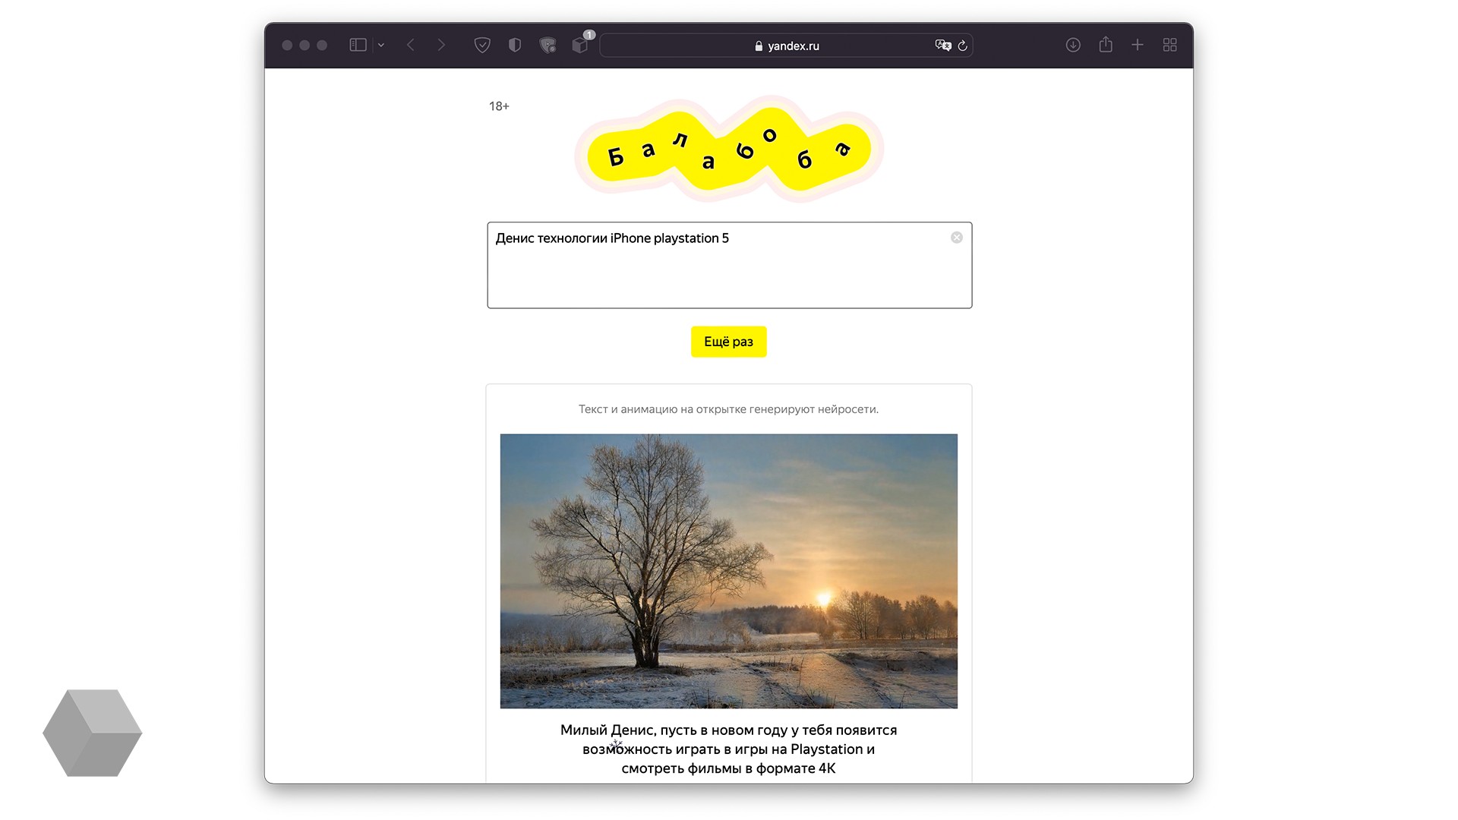1458x820 pixels.
Task: Click the download icon in toolbar
Action: (x=1072, y=45)
